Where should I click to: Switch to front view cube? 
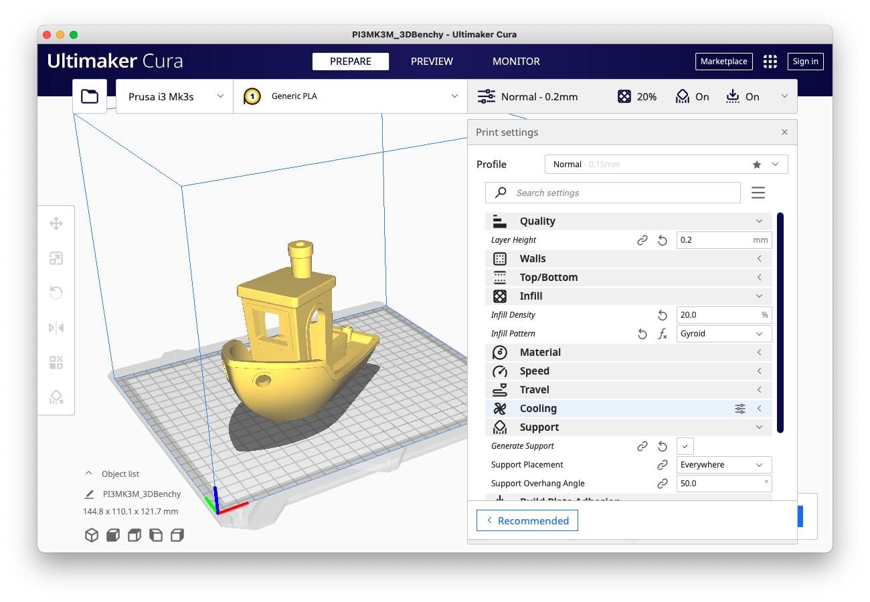pos(113,535)
